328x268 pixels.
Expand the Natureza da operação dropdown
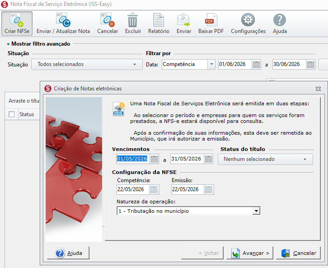[x=256, y=211]
